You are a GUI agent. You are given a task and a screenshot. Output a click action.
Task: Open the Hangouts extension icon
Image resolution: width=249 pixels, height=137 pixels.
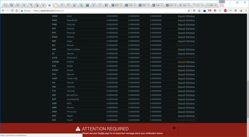[x=231, y=11]
